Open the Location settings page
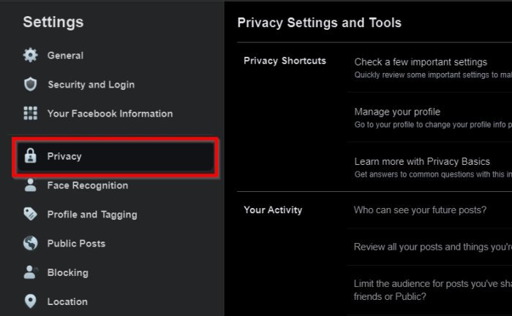The image size is (512, 316). pos(67,301)
